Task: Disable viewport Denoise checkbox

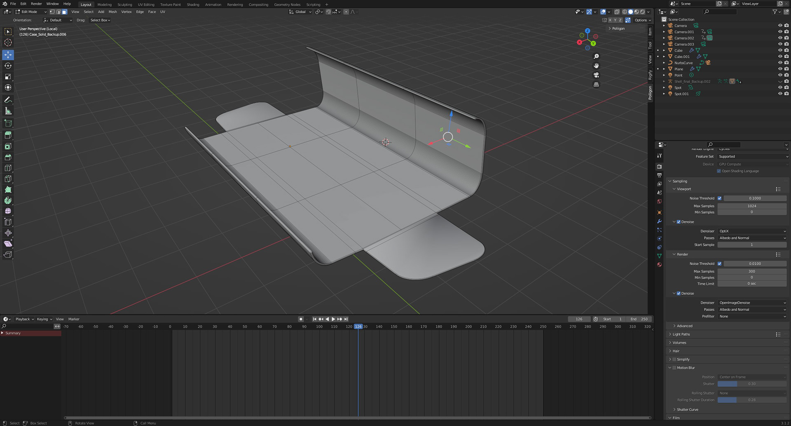Action: [x=679, y=222]
